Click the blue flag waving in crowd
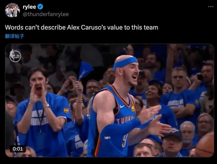This screenshot has width=217, height=164. click(x=85, y=70)
